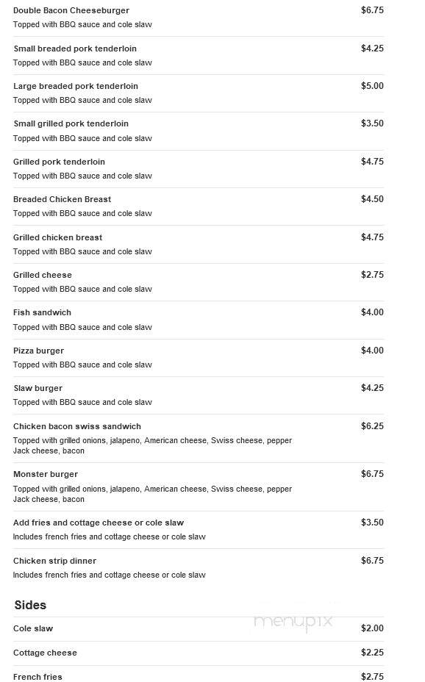Viewport: 425px width, 682px height.
Task: Click the Sides section heading
Action: [30, 605]
